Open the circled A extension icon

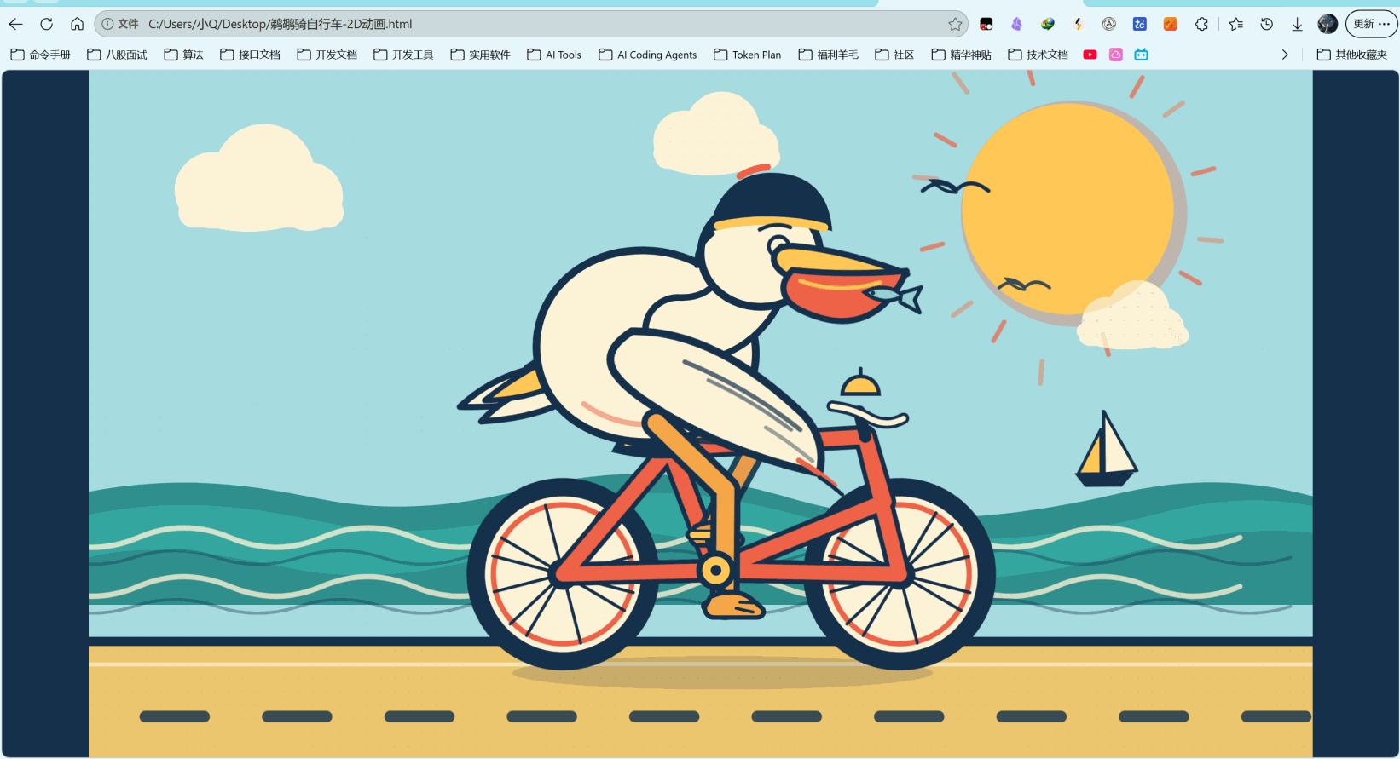point(1108,24)
